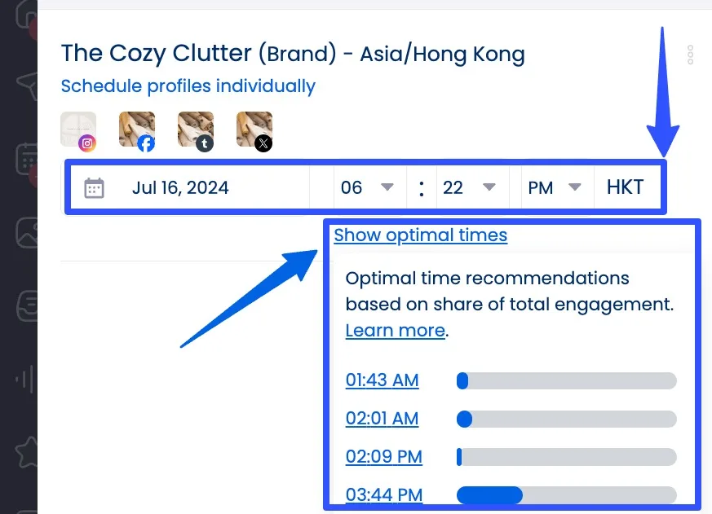
Task: Open the calendar date picker icon
Action: coord(95,188)
